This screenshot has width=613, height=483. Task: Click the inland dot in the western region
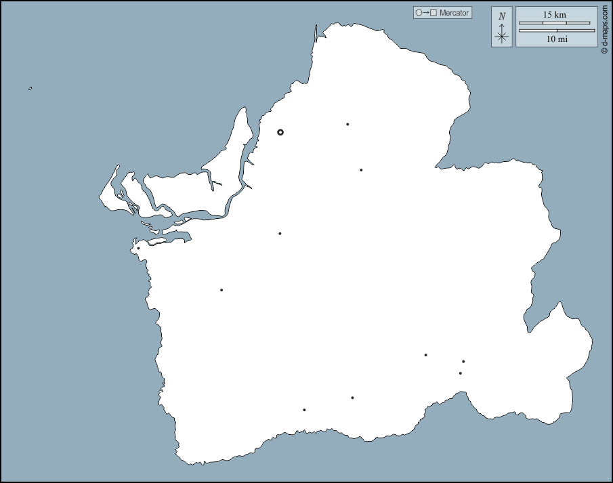(221, 290)
